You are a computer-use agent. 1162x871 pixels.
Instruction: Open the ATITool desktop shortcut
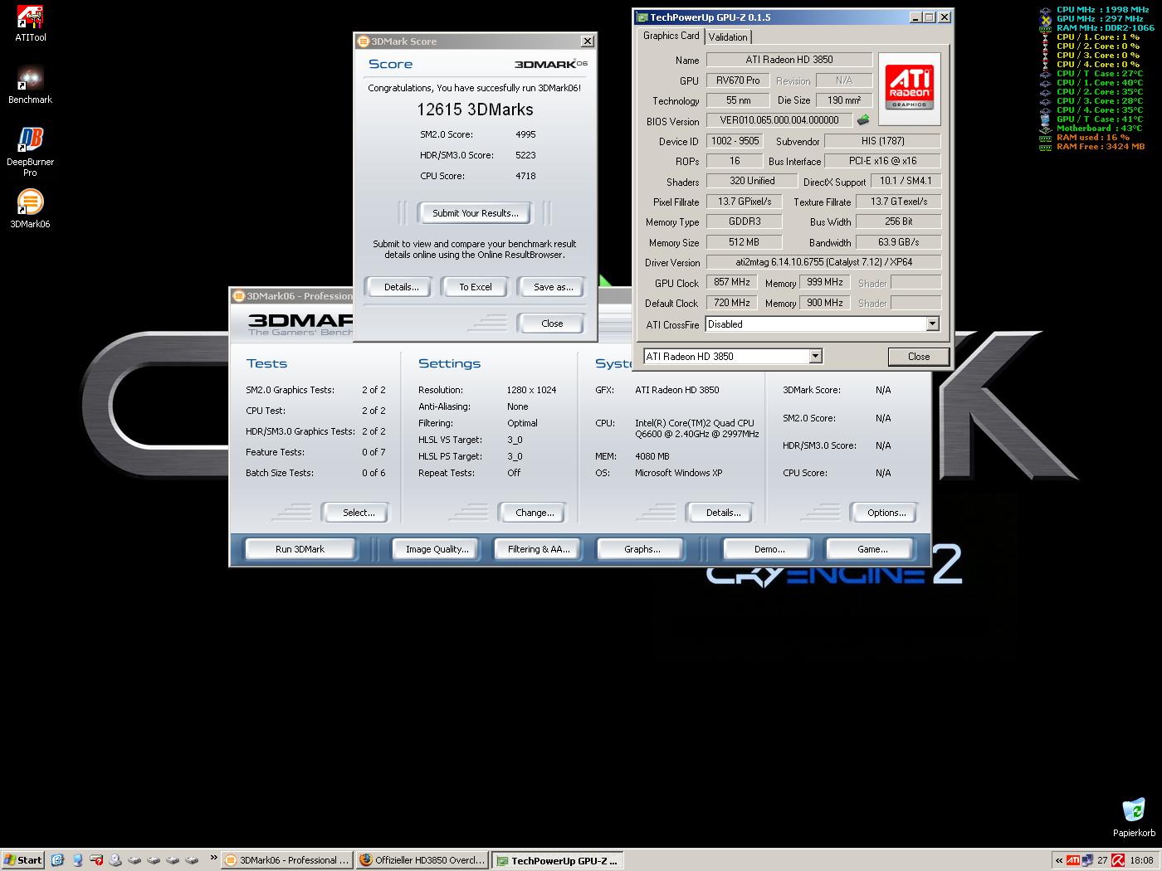point(31,23)
